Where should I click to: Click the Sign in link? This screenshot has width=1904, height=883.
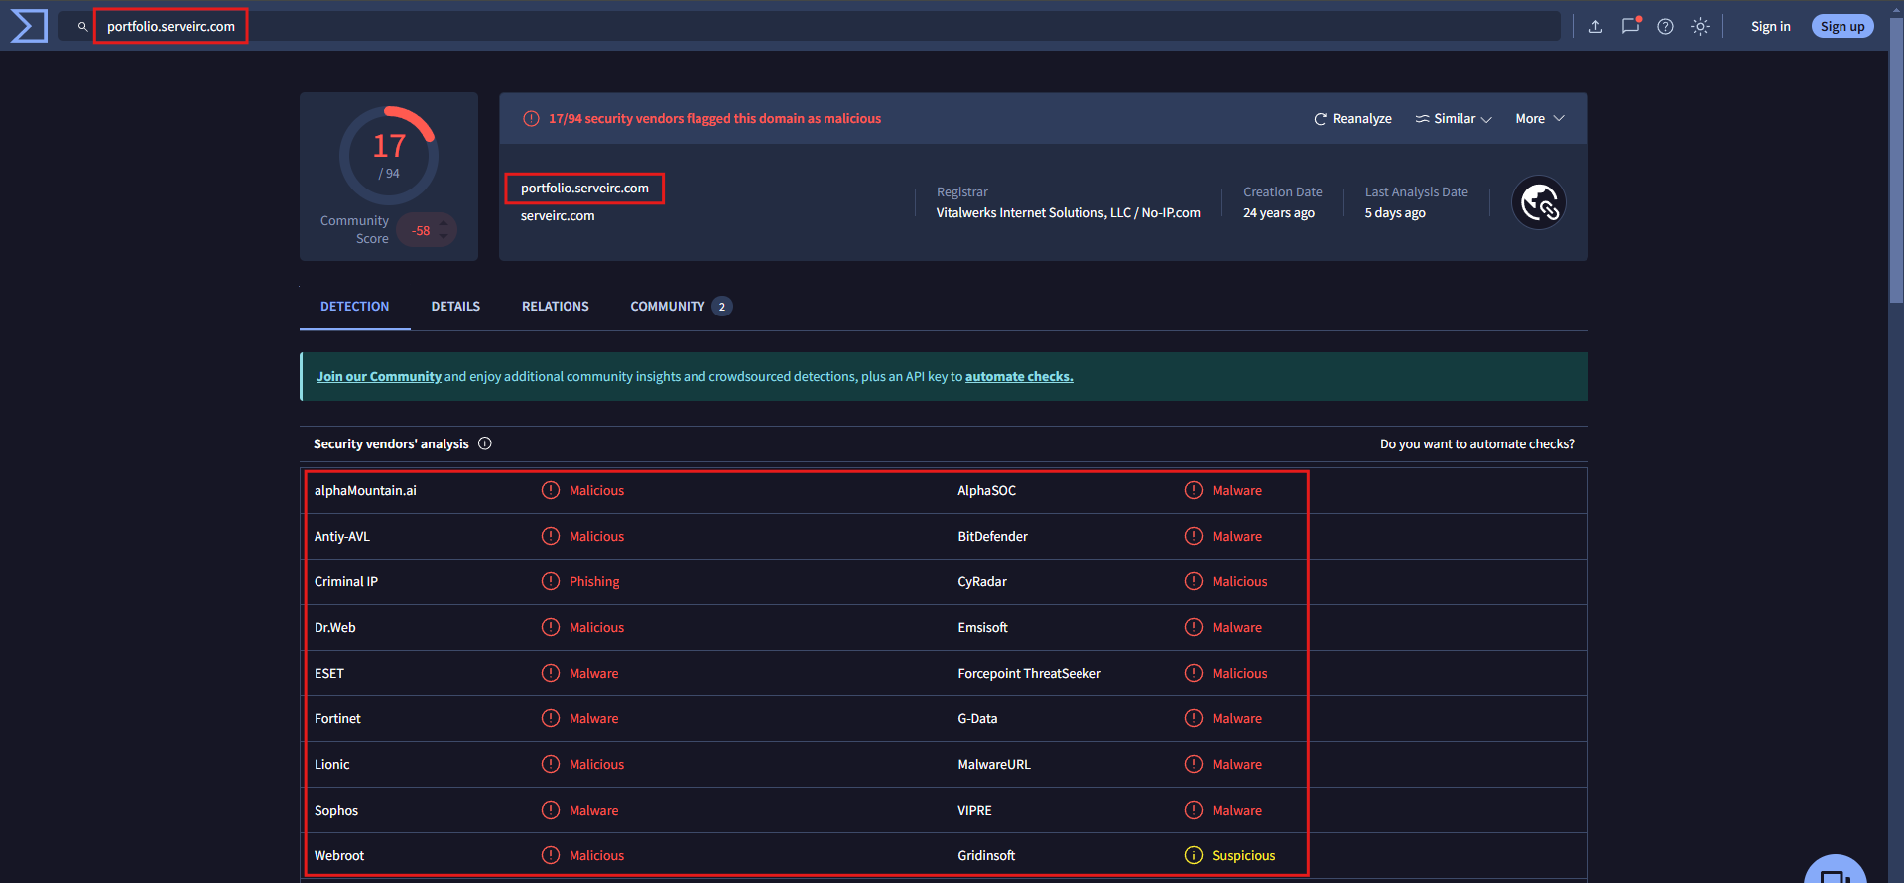pos(1771,27)
